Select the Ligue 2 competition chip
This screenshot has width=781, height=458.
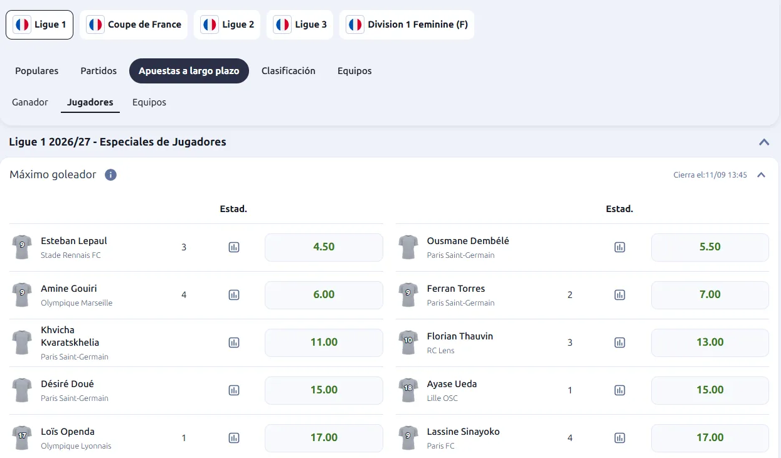pos(227,24)
